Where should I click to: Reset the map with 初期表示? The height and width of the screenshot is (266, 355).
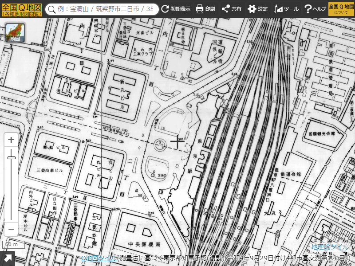176,9
